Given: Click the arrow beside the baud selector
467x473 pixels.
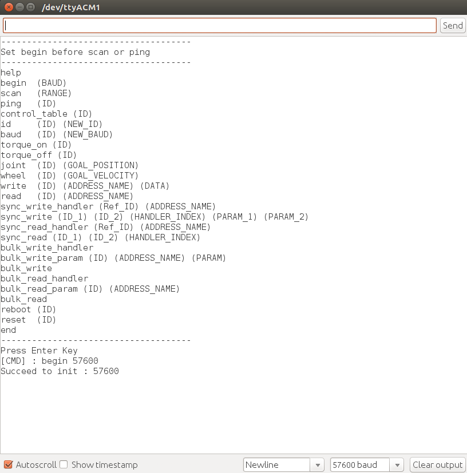Looking at the screenshot, I should tap(398, 464).
